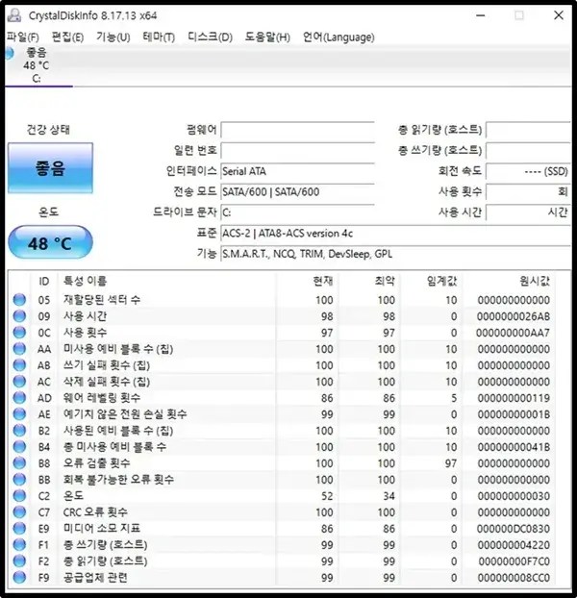Click raw value 000000DC0830

[514, 529]
